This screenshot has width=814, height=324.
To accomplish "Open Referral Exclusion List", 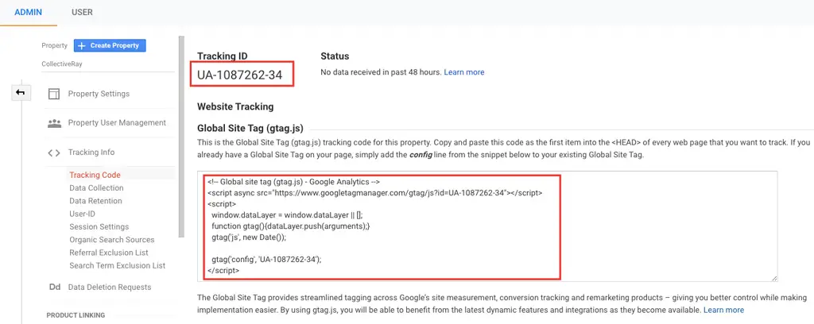I will tap(109, 253).
